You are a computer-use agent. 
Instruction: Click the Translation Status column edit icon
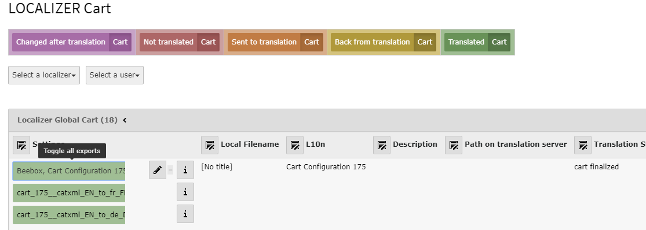[583, 145]
